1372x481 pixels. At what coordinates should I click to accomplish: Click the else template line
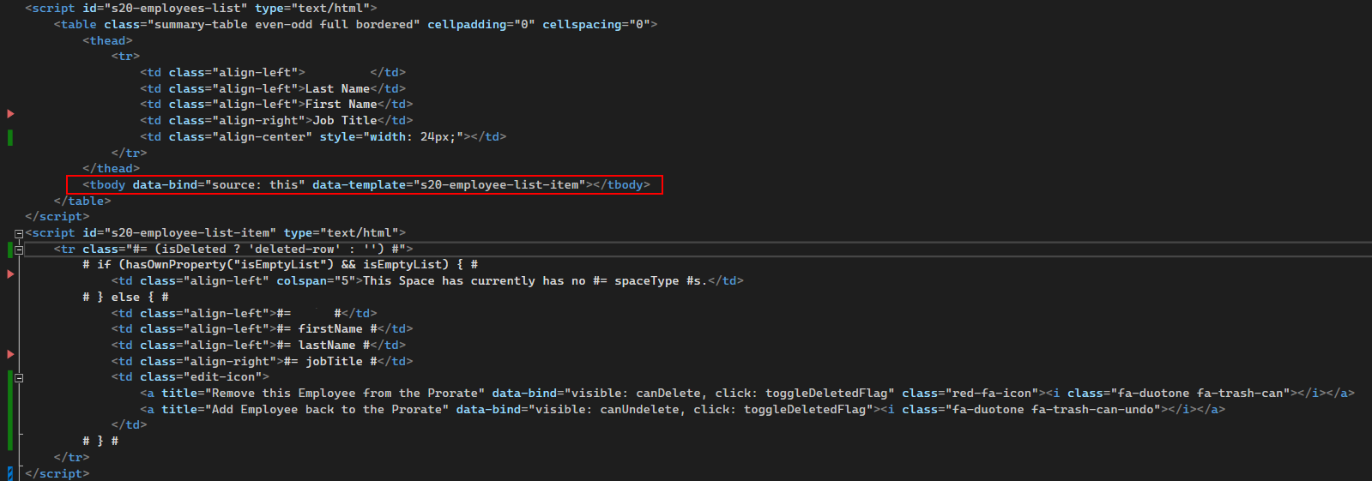click(x=125, y=298)
